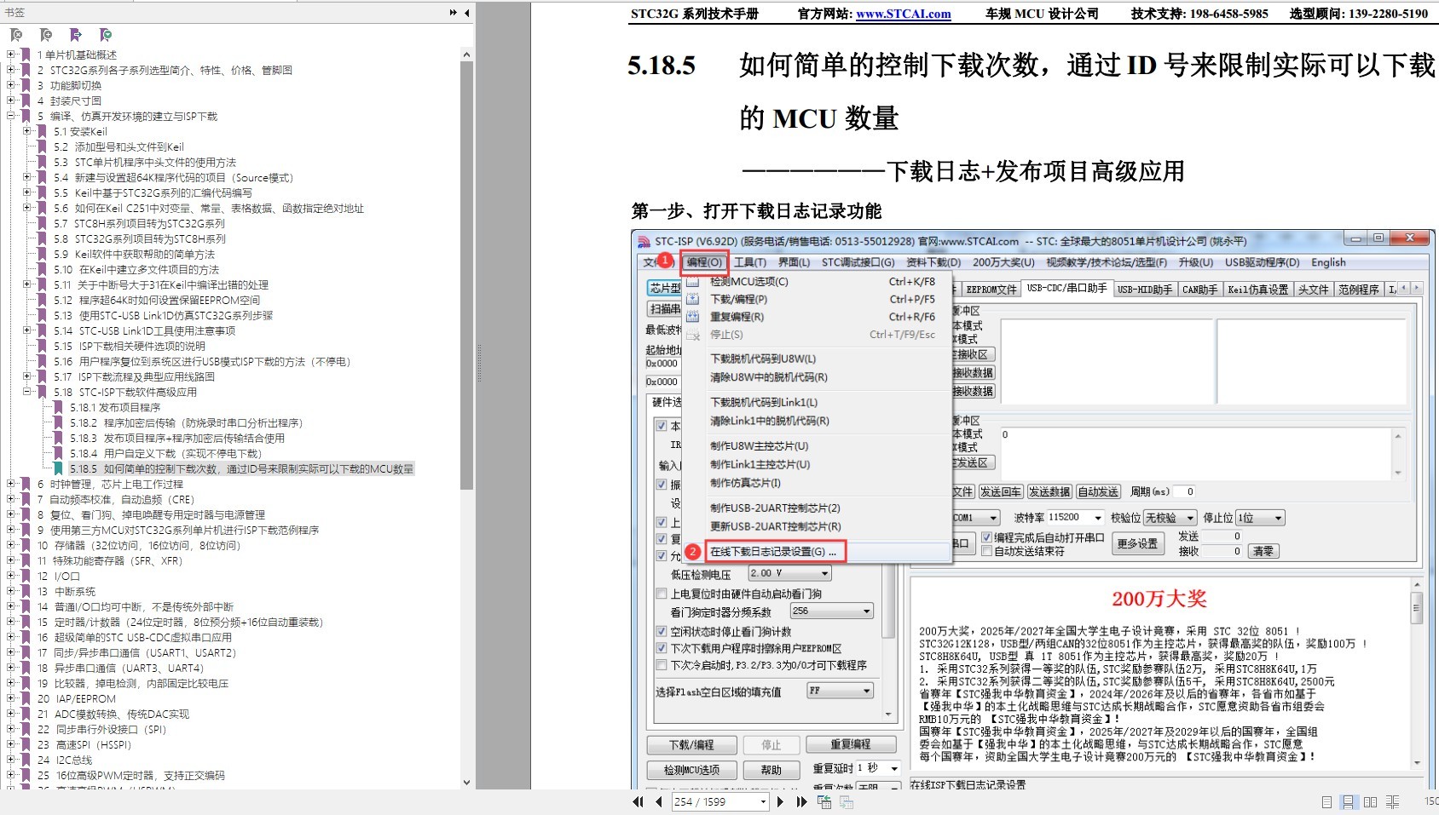
Task: Click the 重复编程 button
Action: tap(850, 744)
